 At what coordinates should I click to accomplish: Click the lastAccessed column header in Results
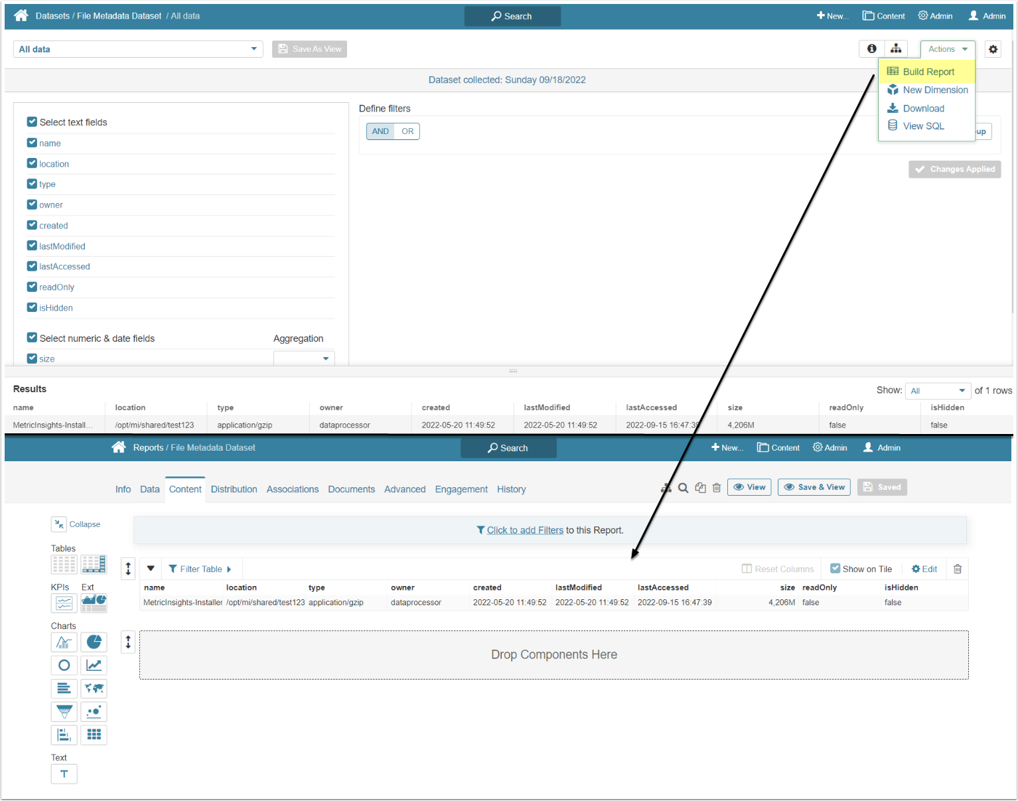coord(652,407)
